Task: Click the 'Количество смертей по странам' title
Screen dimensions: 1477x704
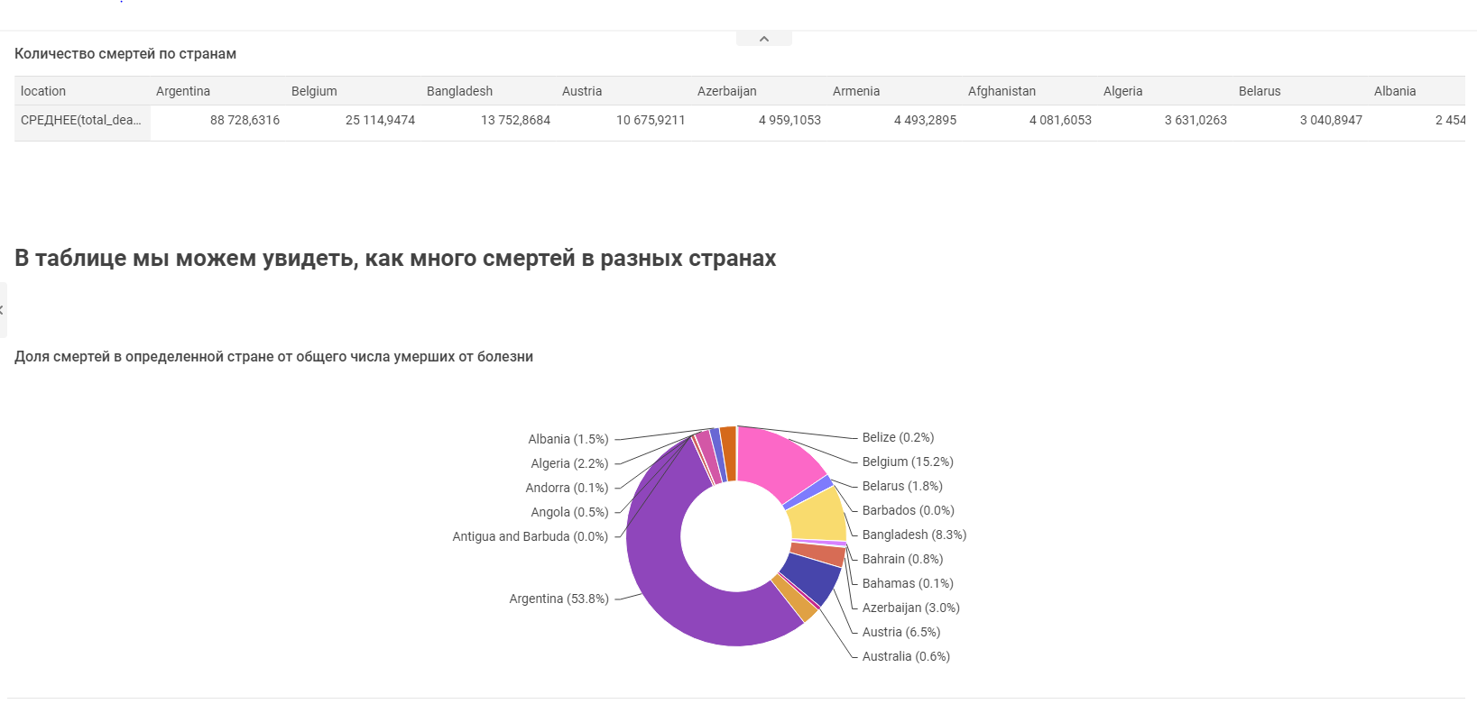Action: 125,54
